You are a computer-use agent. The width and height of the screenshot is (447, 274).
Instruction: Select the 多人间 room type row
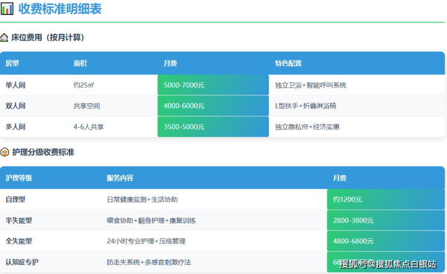pyautogui.click(x=16, y=127)
